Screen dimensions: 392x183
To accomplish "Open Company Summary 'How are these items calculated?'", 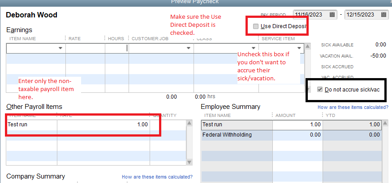I will pyautogui.click(x=157, y=177).
